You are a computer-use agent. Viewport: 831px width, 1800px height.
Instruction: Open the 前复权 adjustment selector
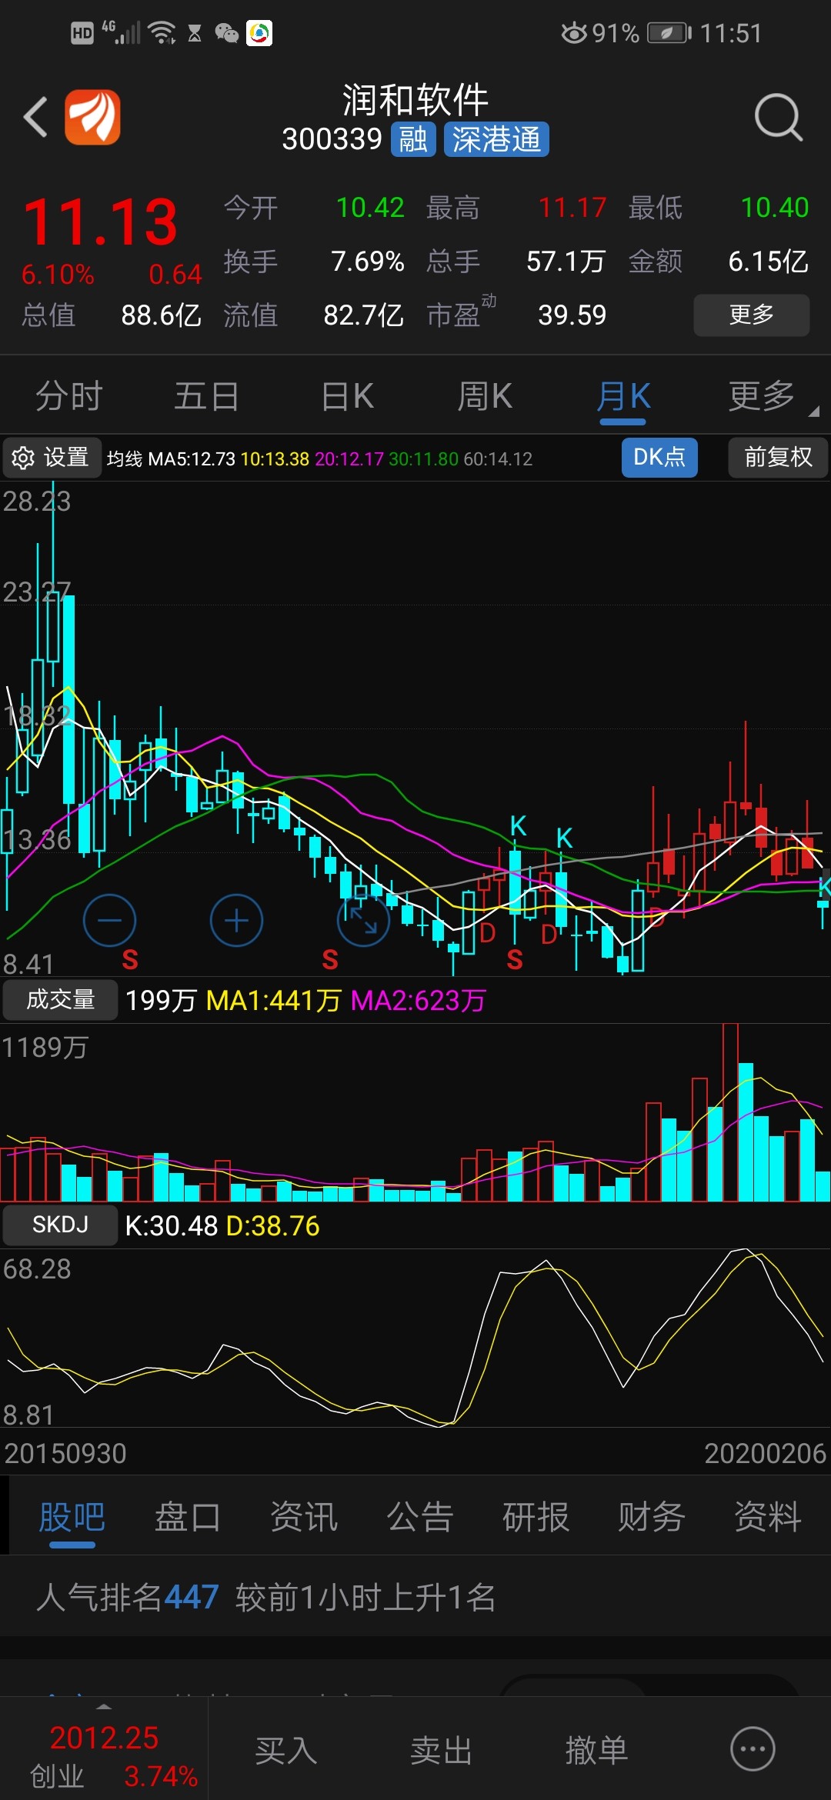778,458
